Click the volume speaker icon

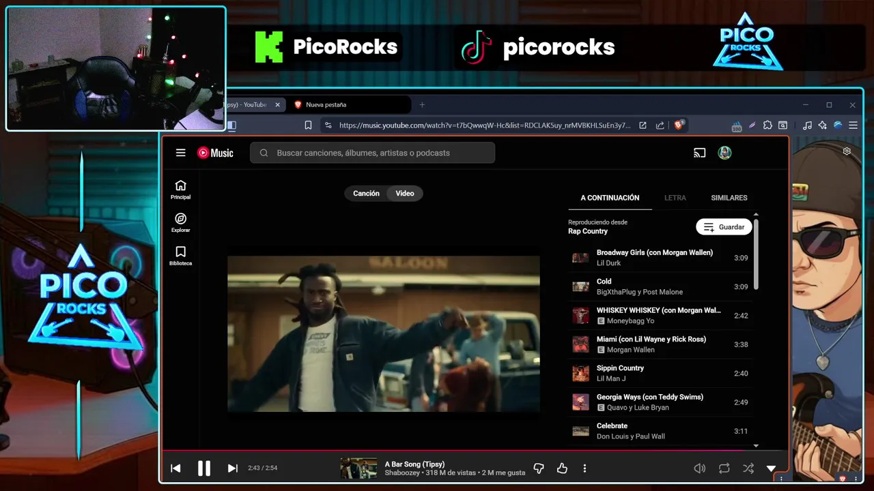[699, 468]
